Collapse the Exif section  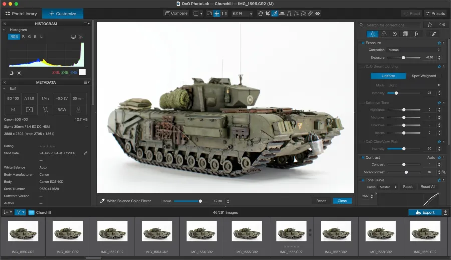pyautogui.click(x=4, y=88)
